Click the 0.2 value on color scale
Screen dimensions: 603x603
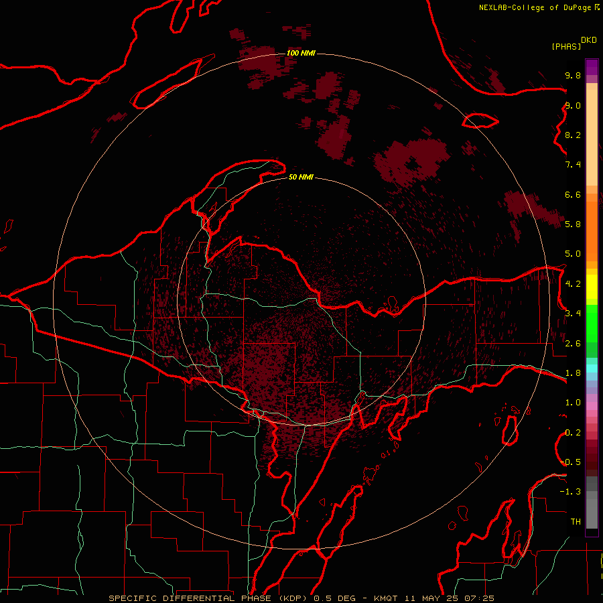pos(573,432)
